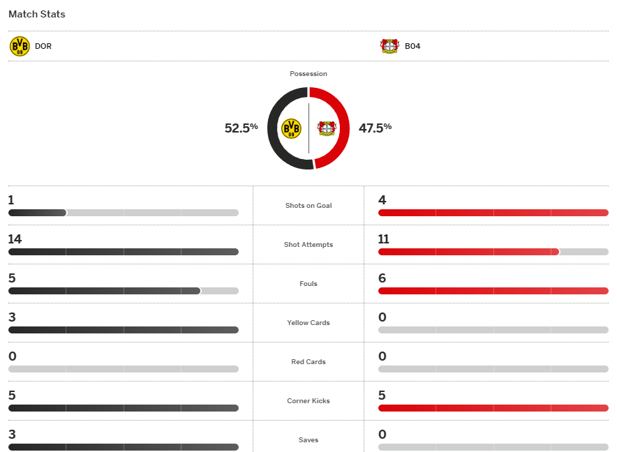
Task: Click Dortmund's Saves bar
Action: [124, 447]
